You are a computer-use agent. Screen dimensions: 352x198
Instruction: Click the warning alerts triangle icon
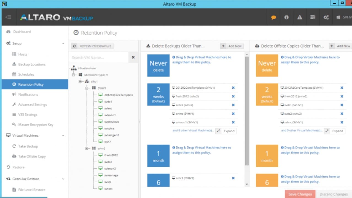(x=300, y=17)
